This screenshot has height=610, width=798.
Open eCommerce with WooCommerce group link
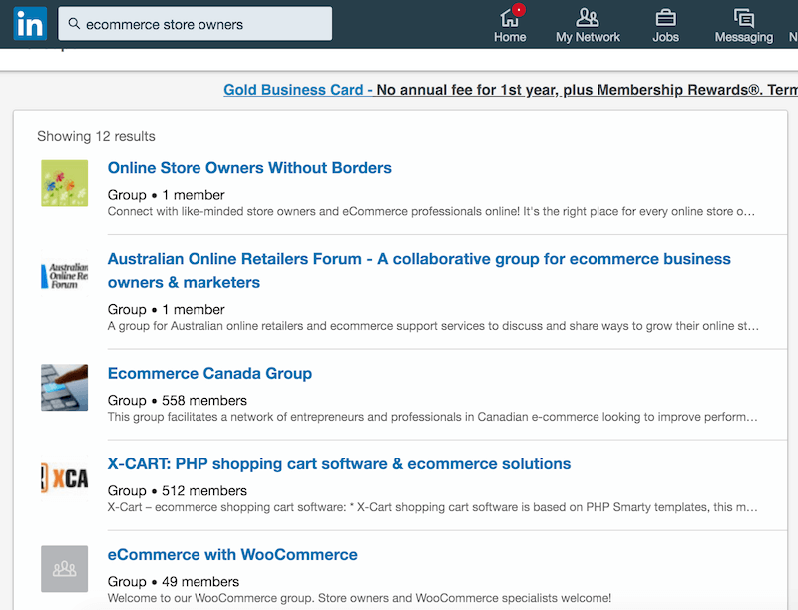point(232,554)
